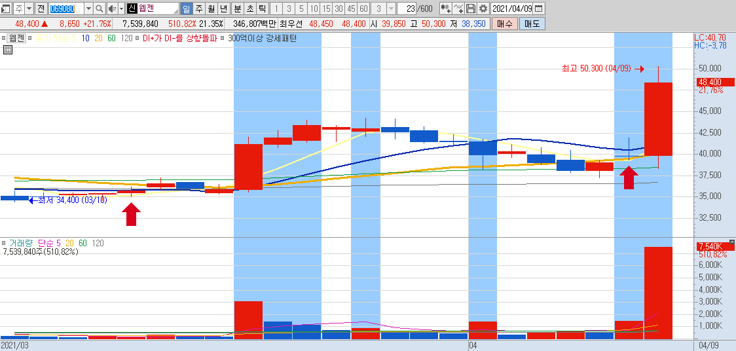
Task: Click the 신 badge icon beside 웹젠
Action: point(132,9)
